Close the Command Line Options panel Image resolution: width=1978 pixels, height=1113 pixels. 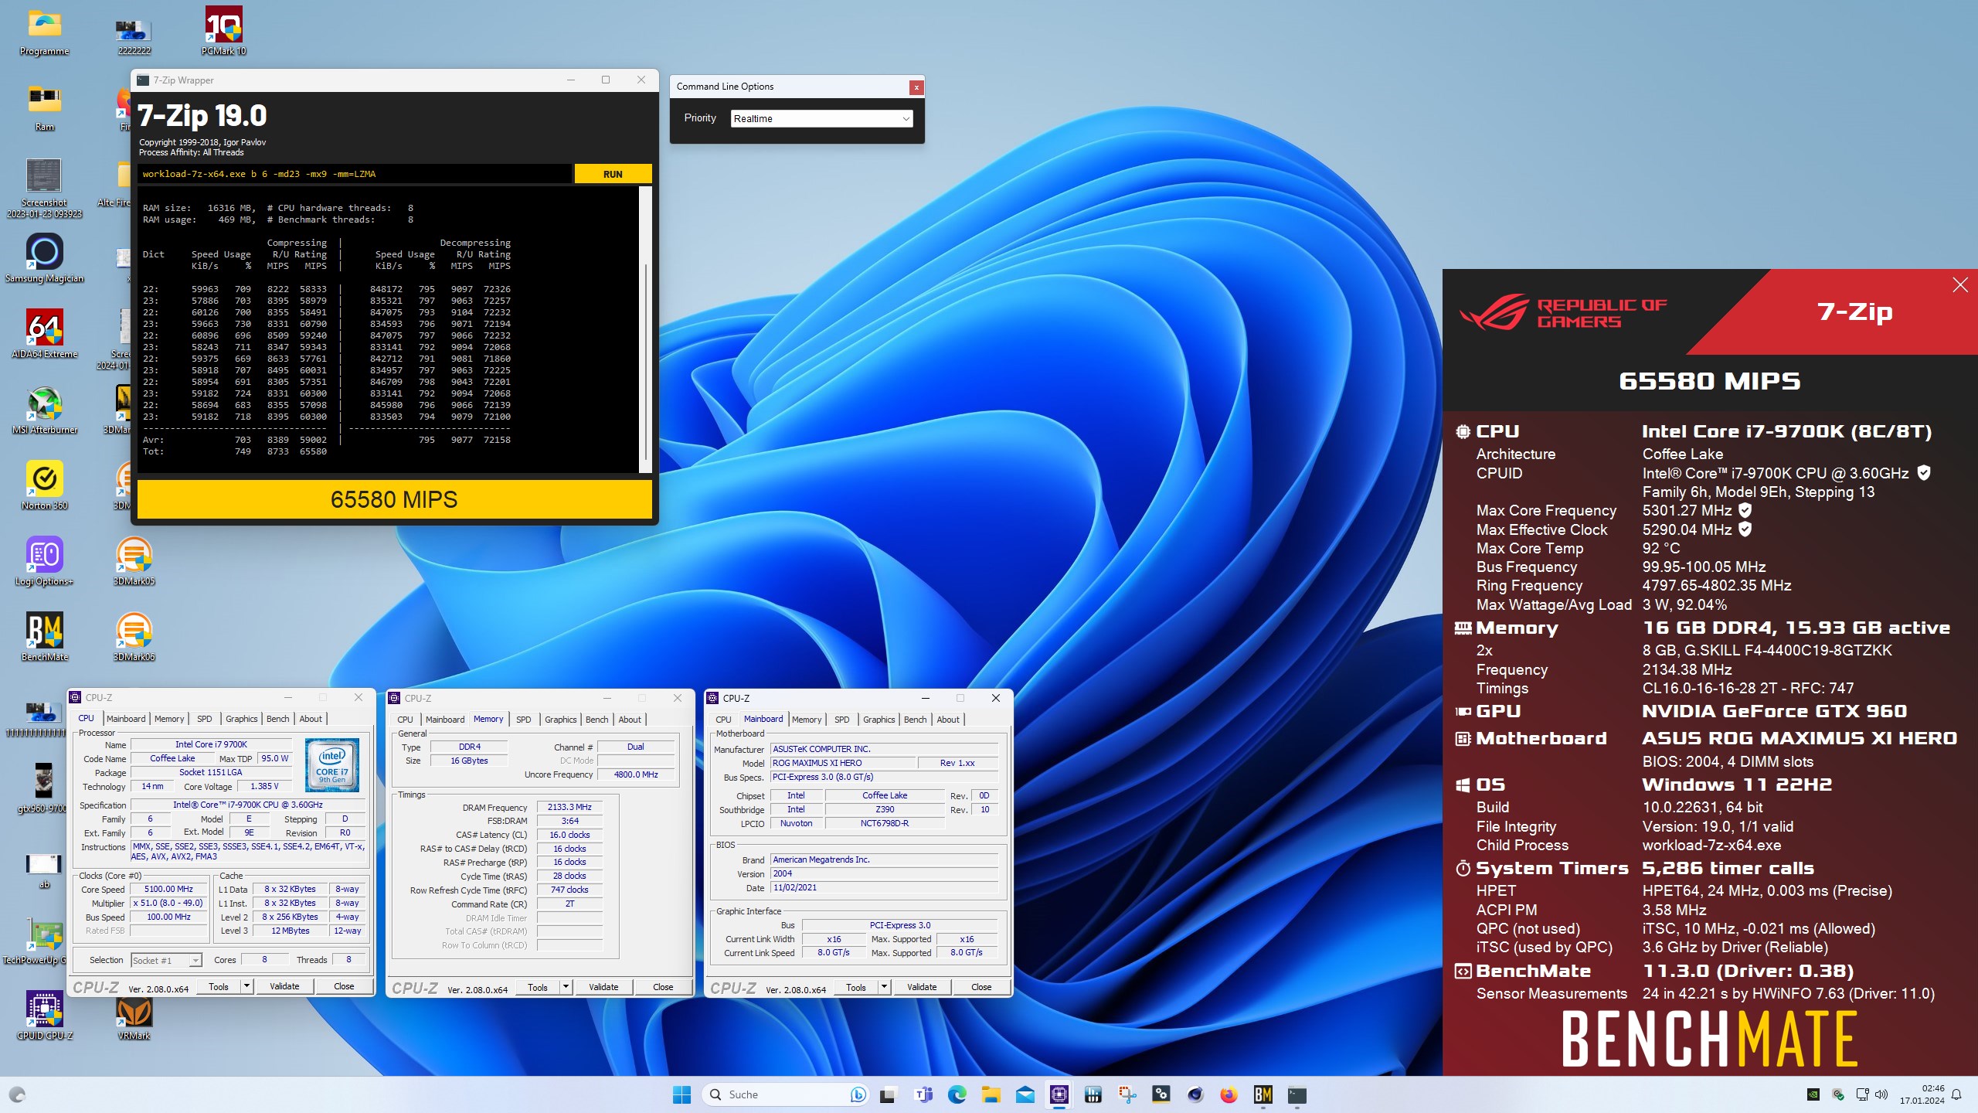pos(916,87)
